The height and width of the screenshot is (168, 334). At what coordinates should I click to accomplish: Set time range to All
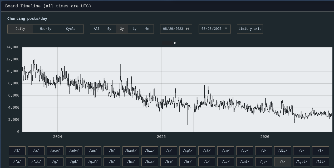click(x=97, y=29)
